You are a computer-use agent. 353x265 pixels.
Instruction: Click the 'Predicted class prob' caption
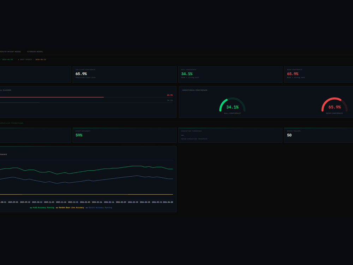pyautogui.click(x=85, y=77)
